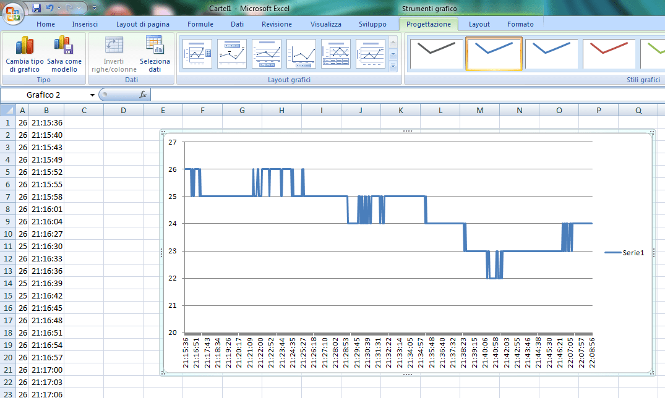Click the Undo arrow icon
665x398 pixels.
pyautogui.click(x=49, y=8)
